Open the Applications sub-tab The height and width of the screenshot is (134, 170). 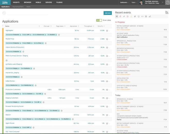[x=5, y=7]
